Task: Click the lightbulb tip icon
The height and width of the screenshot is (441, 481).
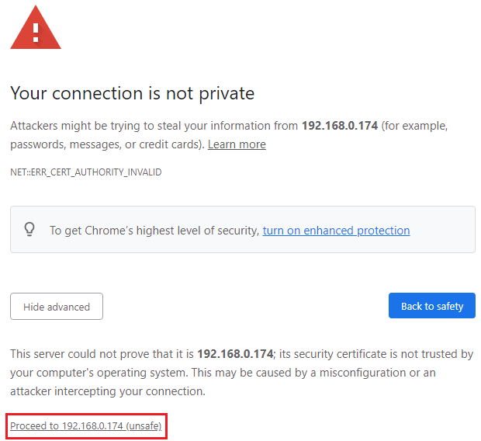Action: (30, 230)
